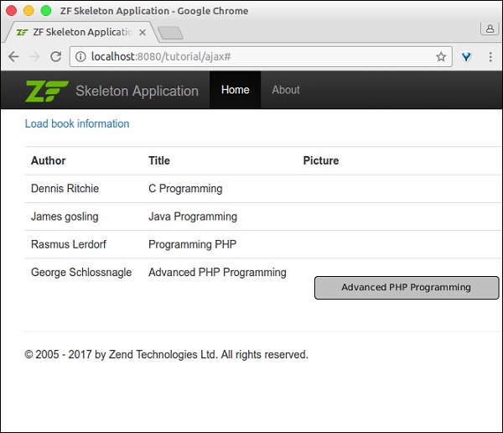Image resolution: width=503 pixels, height=433 pixels.
Task: Focus the localhost address bar
Action: [x=251, y=57]
